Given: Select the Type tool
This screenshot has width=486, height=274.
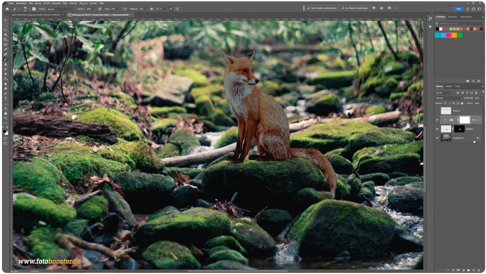Looking at the screenshot, I should (6, 99).
